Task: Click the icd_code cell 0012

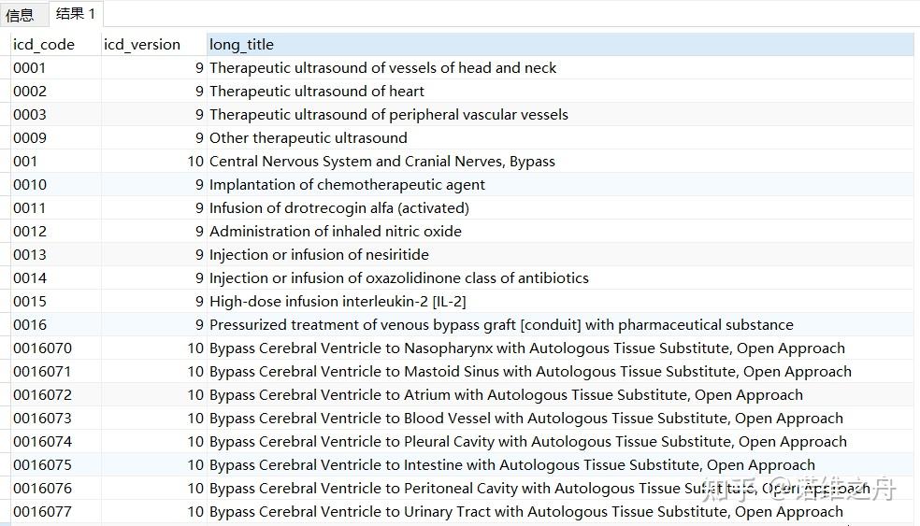Action: click(x=30, y=231)
